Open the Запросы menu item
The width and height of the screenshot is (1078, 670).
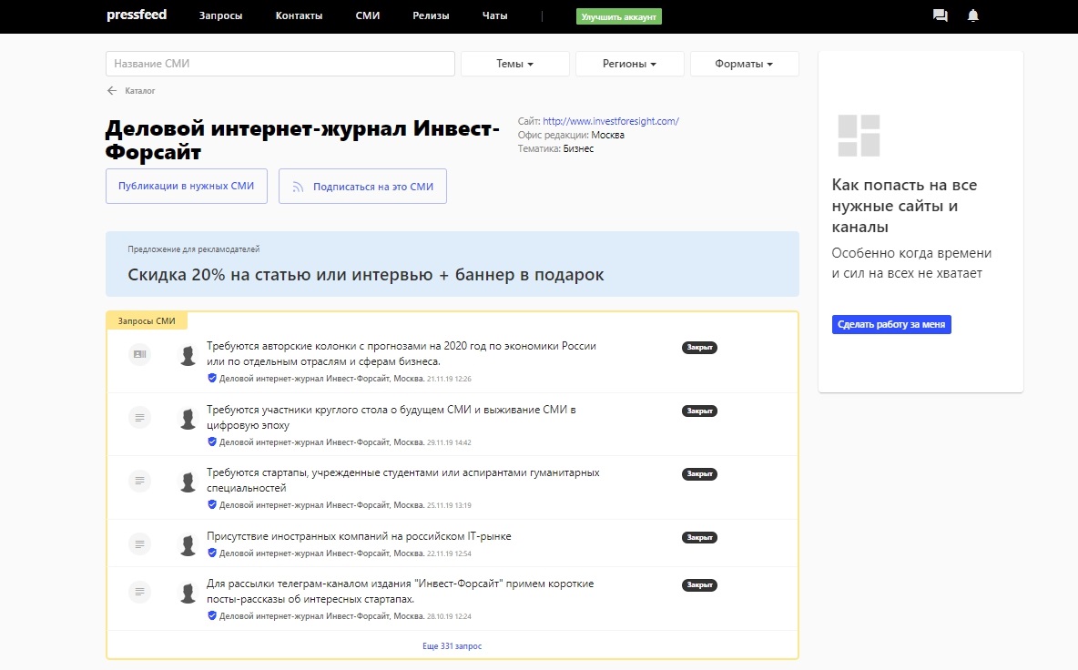tap(220, 16)
